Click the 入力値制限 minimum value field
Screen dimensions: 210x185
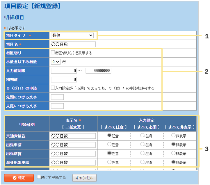click(x=64, y=71)
